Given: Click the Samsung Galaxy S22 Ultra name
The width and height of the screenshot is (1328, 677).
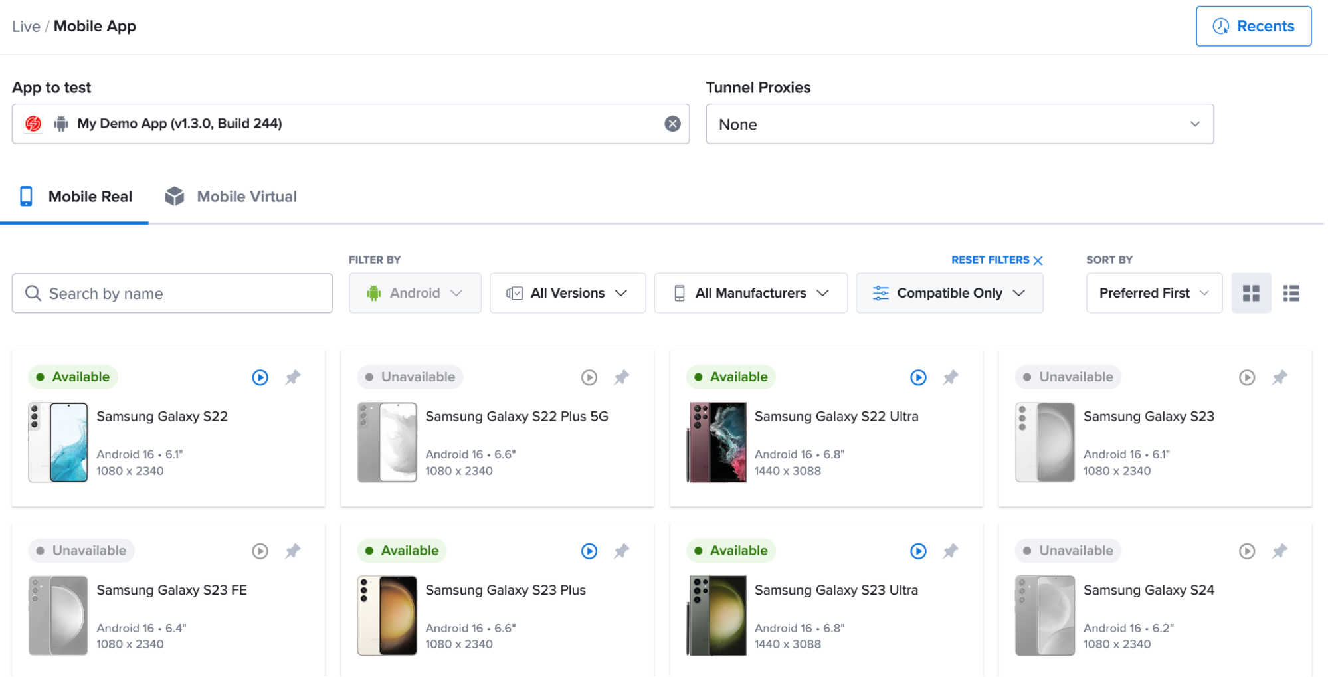Looking at the screenshot, I should tap(836, 417).
